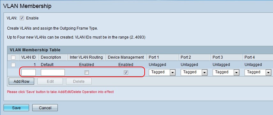Screen dimensions: 273x115
Task: Click Device Management 'Enabled' cell
Action: click(x=126, y=65)
